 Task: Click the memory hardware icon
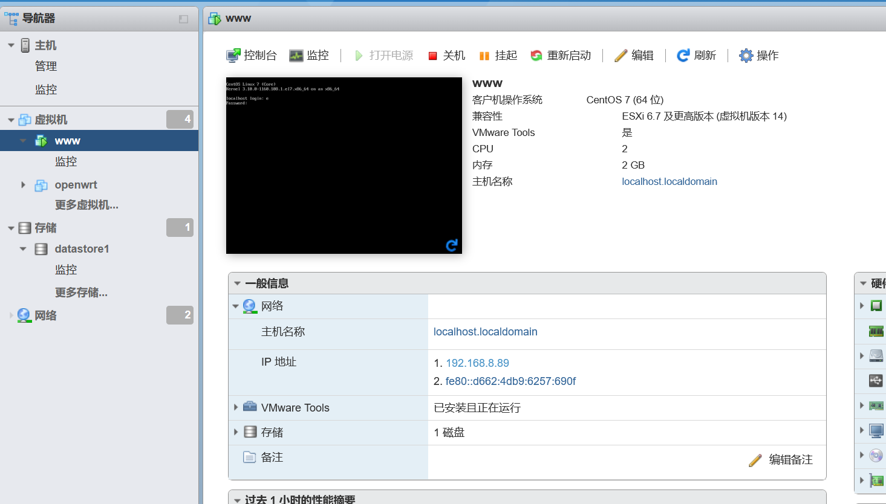(x=876, y=331)
